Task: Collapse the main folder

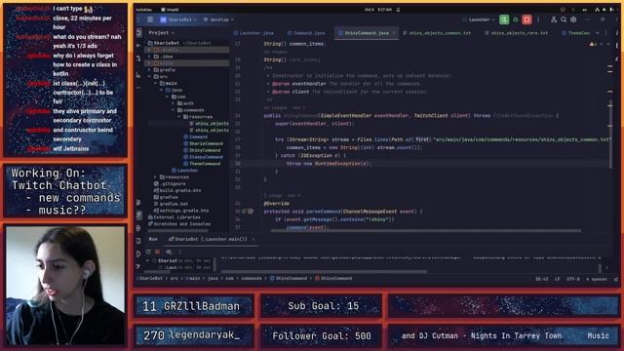Action: (x=156, y=83)
